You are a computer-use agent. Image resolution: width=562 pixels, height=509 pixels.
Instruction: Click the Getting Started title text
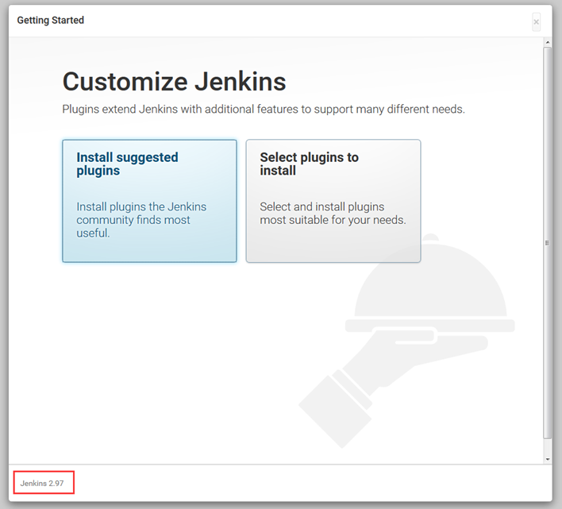[x=51, y=21]
